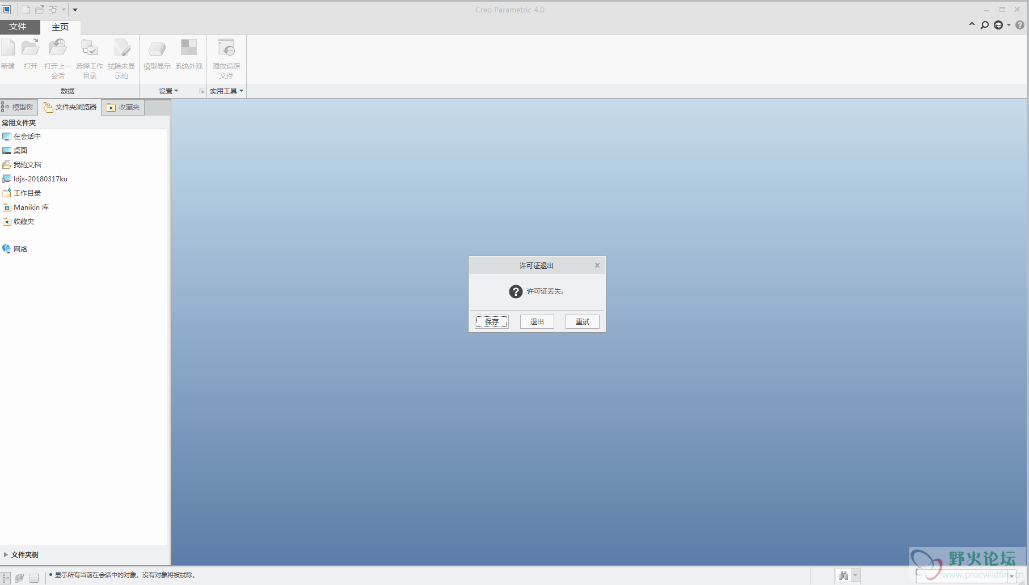Open selection filter combo box dropdown
The image size is (1029, 585).
[1011, 575]
